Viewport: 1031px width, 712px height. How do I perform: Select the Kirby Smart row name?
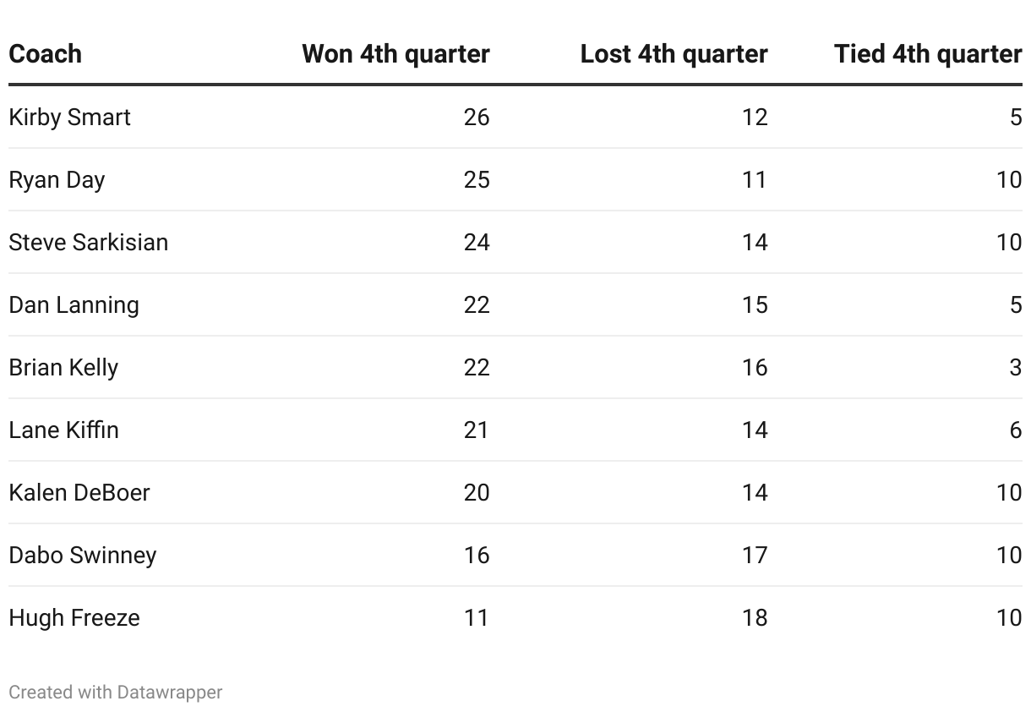tap(69, 117)
